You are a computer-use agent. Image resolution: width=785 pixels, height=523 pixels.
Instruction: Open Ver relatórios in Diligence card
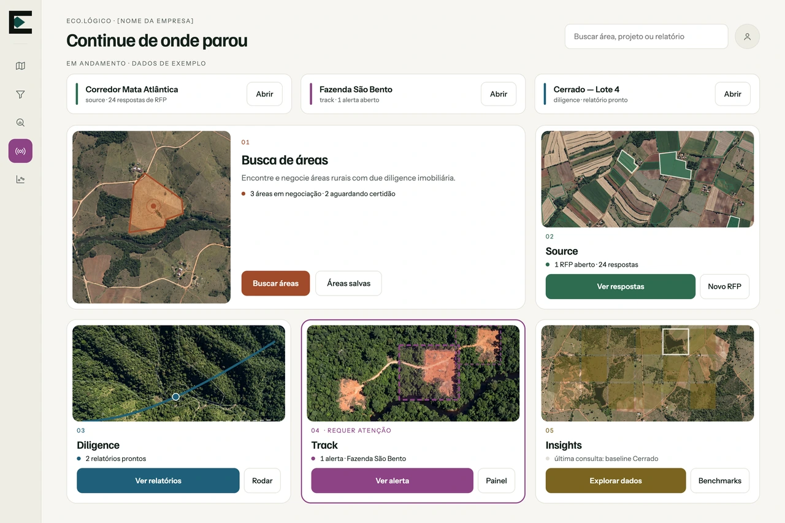pyautogui.click(x=158, y=481)
